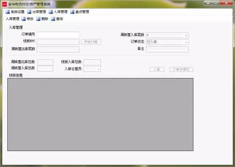Click the 栈板EPC text field
The image size is (235, 167).
pos(58,42)
